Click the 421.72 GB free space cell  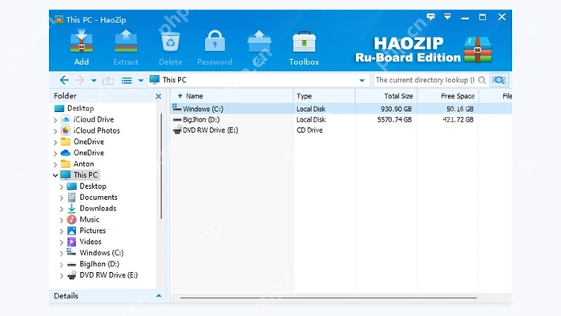pos(458,120)
